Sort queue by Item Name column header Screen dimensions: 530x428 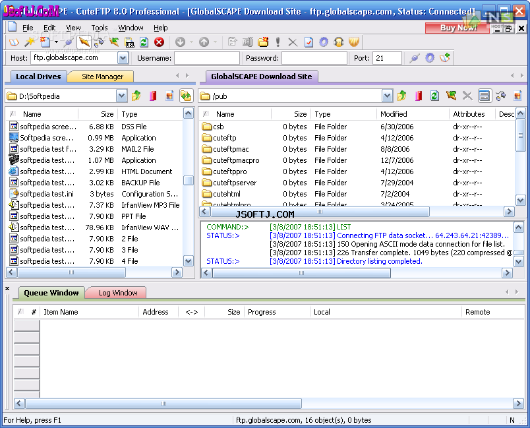click(89, 312)
